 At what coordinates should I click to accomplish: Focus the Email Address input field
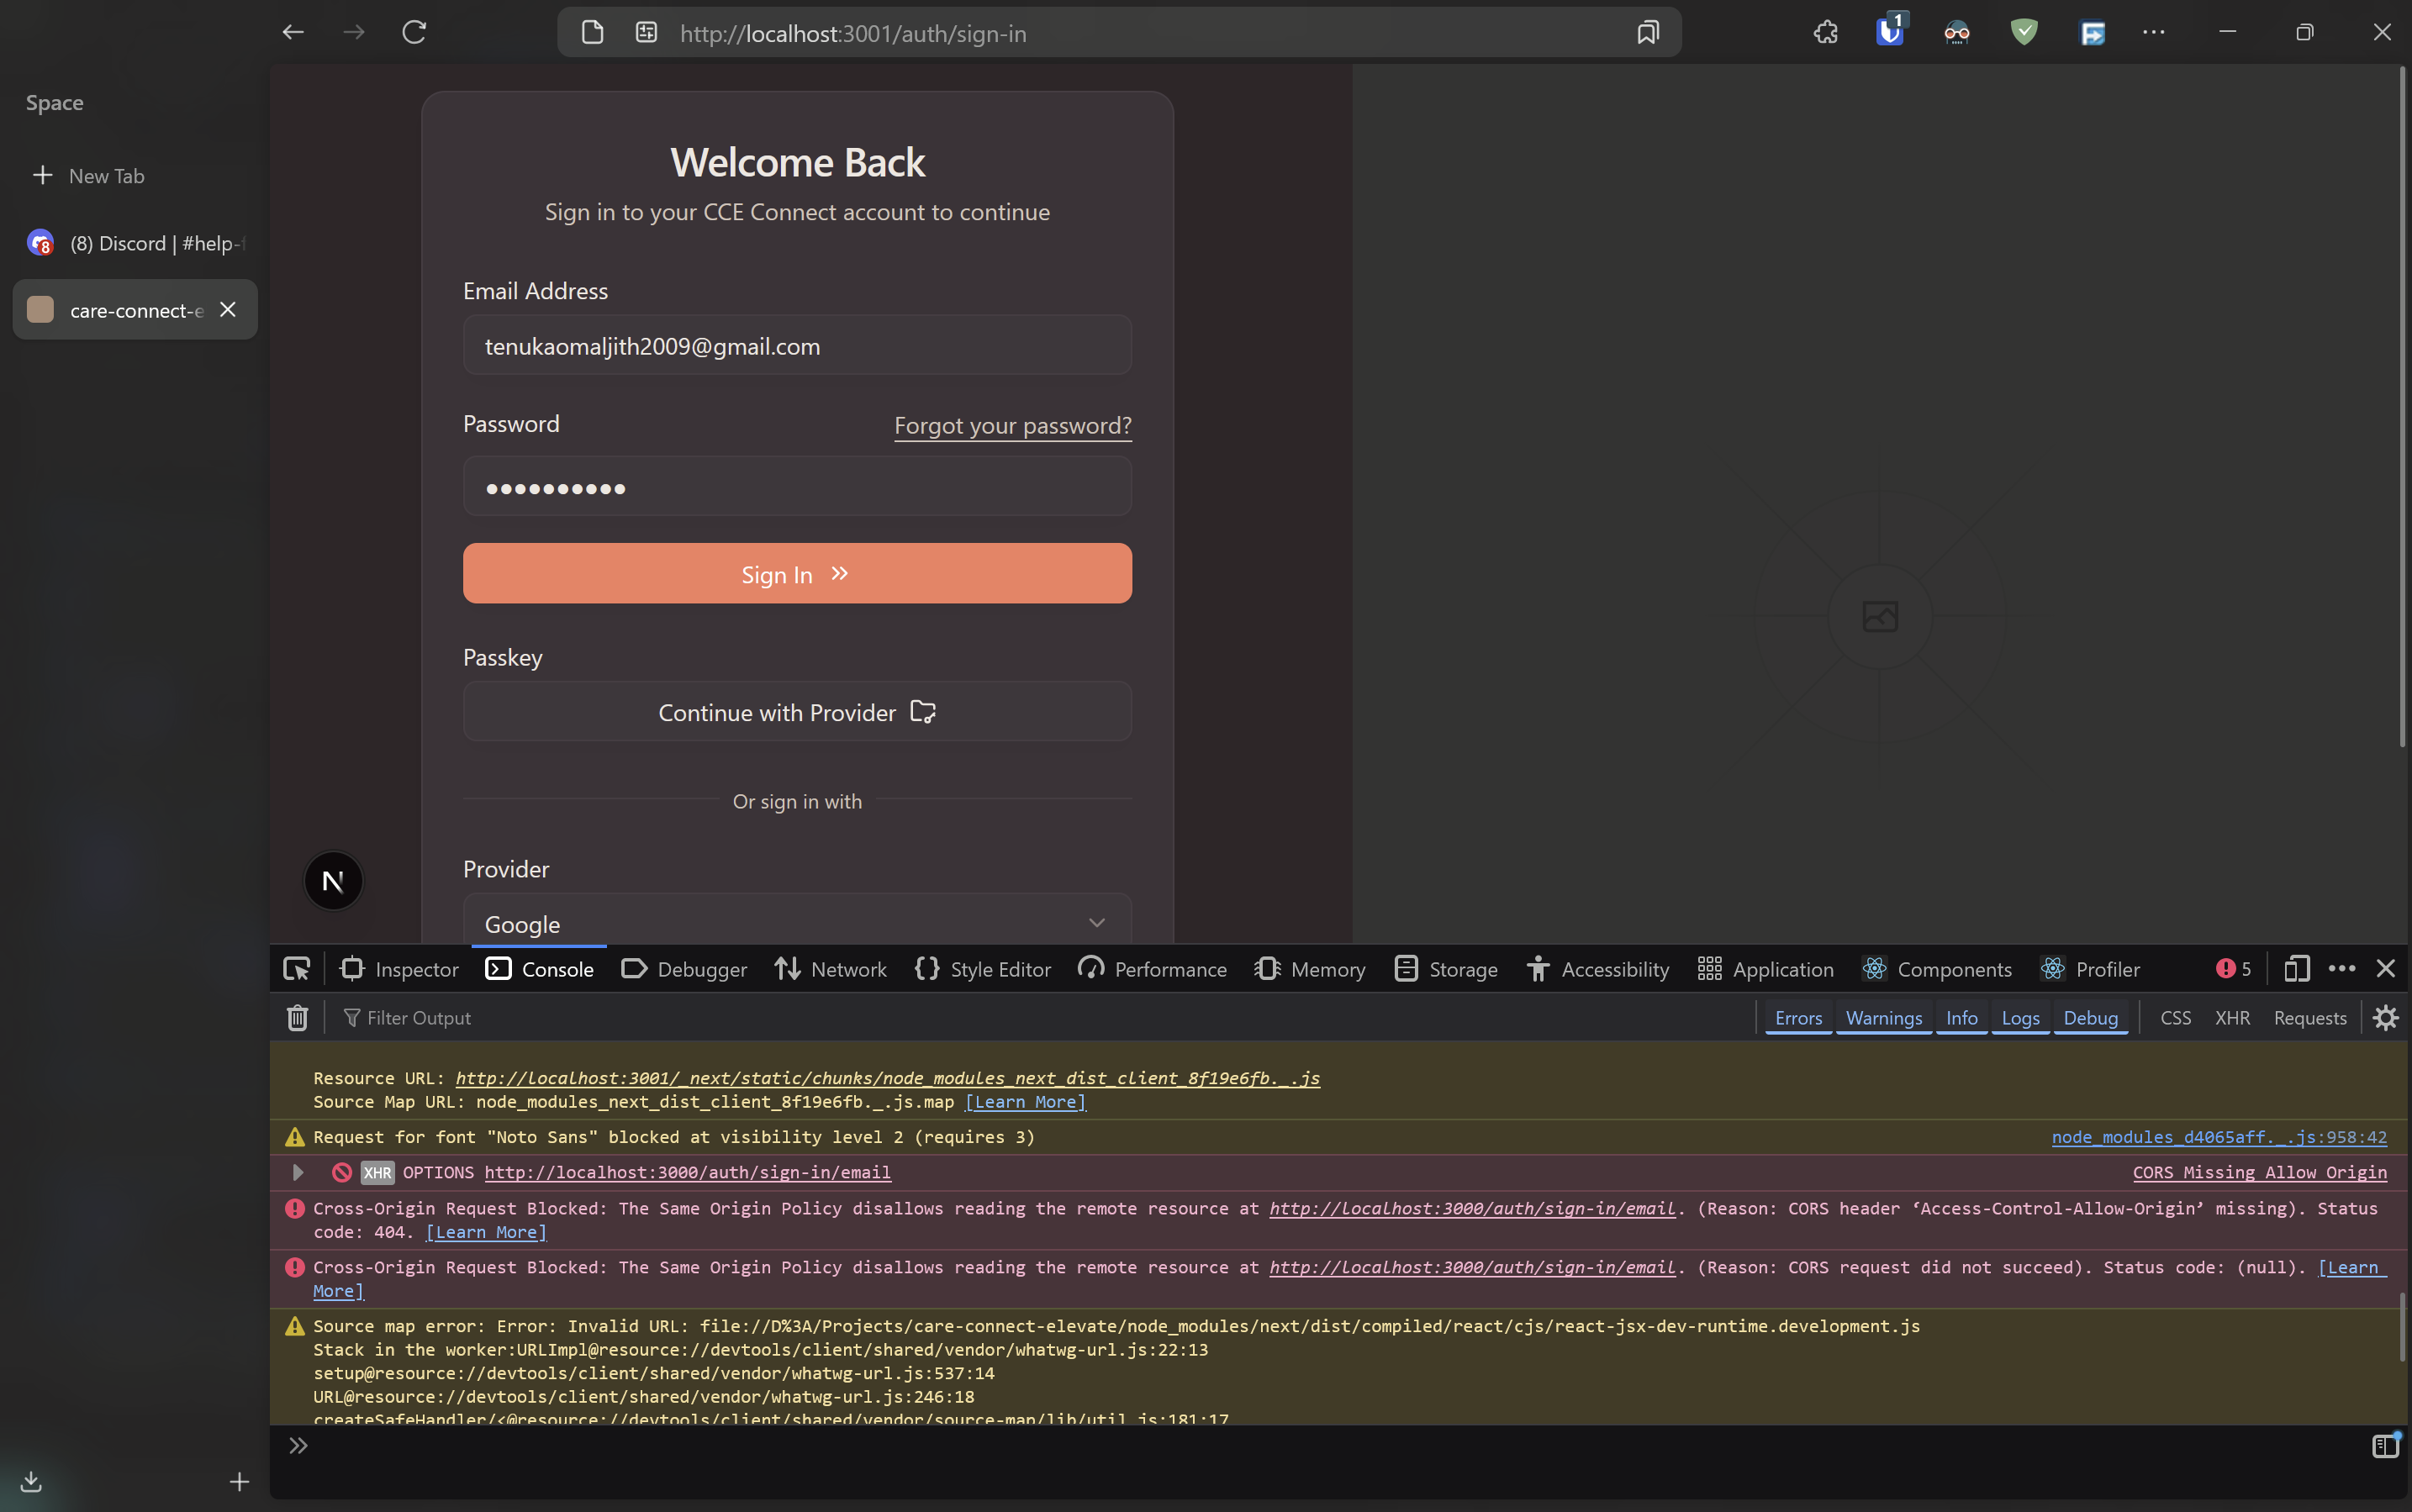(796, 346)
